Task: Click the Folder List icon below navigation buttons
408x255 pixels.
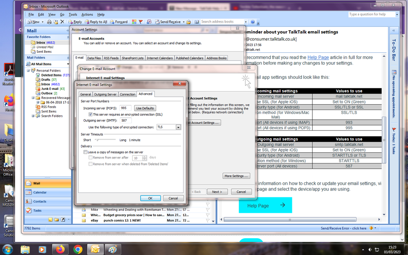Action: coord(56,219)
